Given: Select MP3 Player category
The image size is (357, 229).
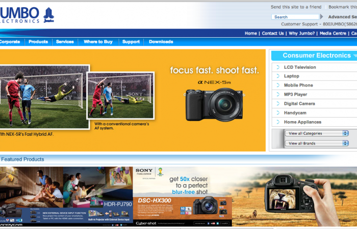Looking at the screenshot, I should pyautogui.click(x=295, y=94).
